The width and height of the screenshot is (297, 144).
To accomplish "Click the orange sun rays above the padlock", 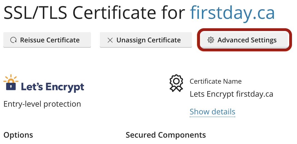I will 11,78.
